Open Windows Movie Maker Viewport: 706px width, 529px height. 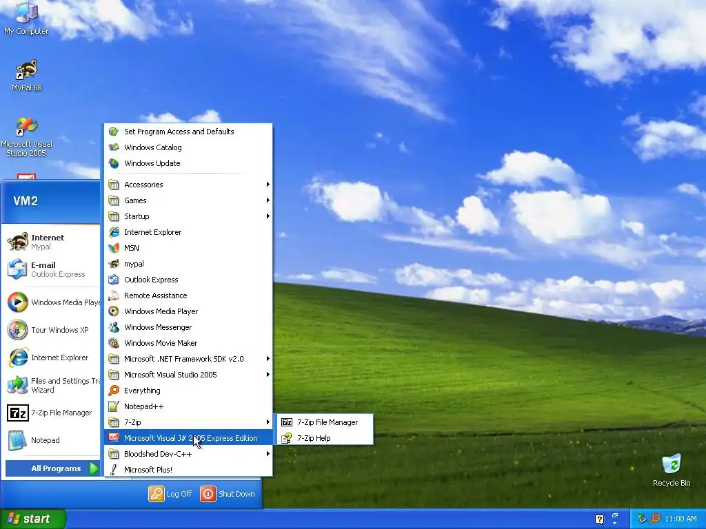click(x=188, y=343)
